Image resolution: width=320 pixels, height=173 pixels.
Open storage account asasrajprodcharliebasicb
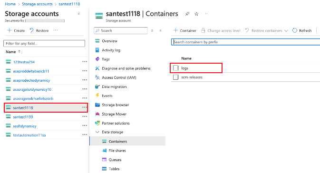point(33,98)
